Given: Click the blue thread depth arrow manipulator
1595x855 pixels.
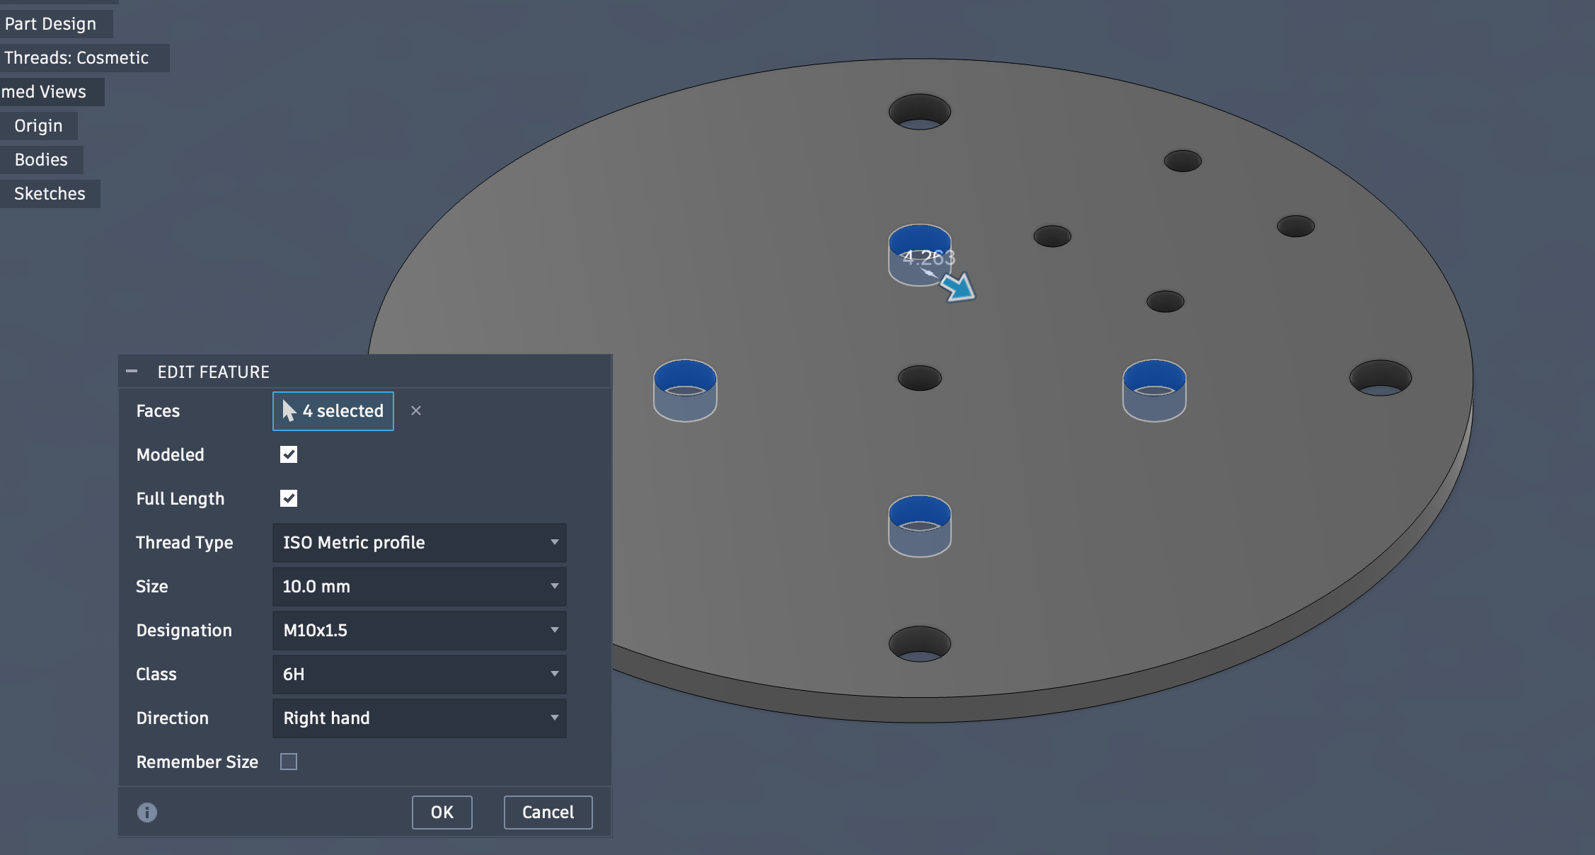Looking at the screenshot, I should click(x=959, y=287).
